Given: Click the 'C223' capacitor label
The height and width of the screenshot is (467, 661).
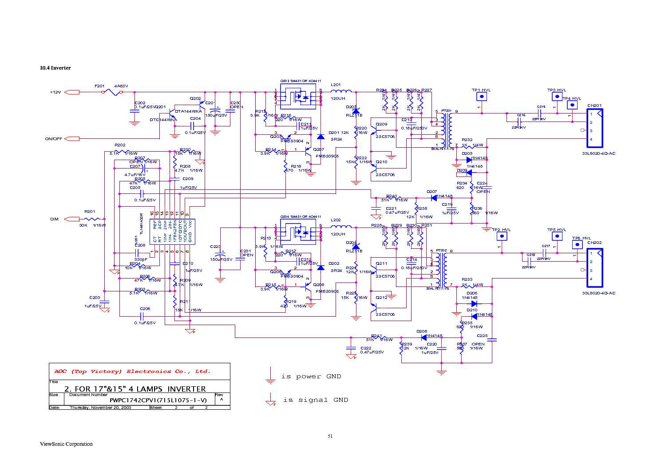Looking at the screenshot, I should (215, 247).
